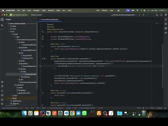This screenshot has height=126, width=168.
Task: Open Code With Me icon
Action: click(x=157, y=15)
